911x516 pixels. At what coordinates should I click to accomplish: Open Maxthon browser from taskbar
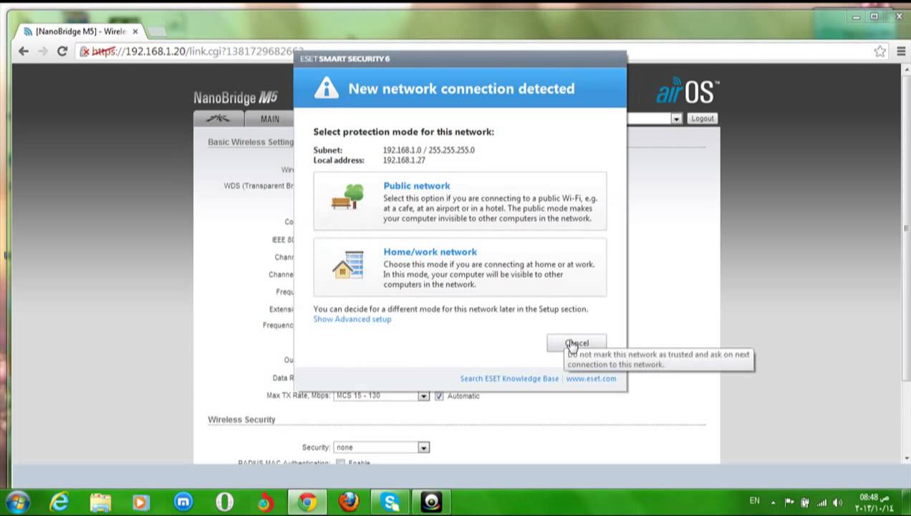coord(183,502)
